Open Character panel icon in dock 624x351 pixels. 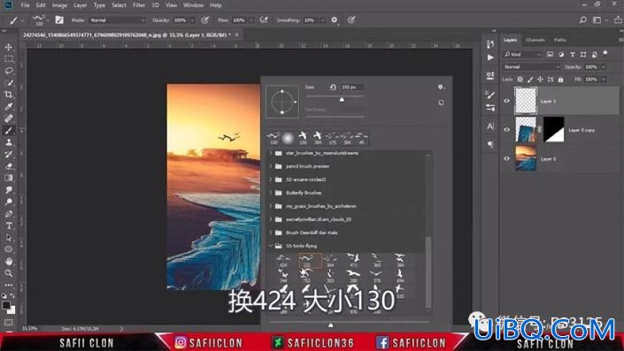point(490,126)
